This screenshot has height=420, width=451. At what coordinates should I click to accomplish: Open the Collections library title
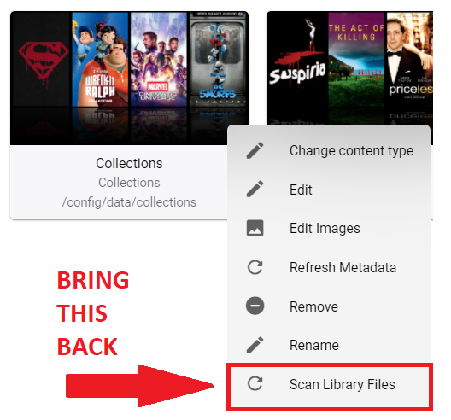(x=129, y=163)
